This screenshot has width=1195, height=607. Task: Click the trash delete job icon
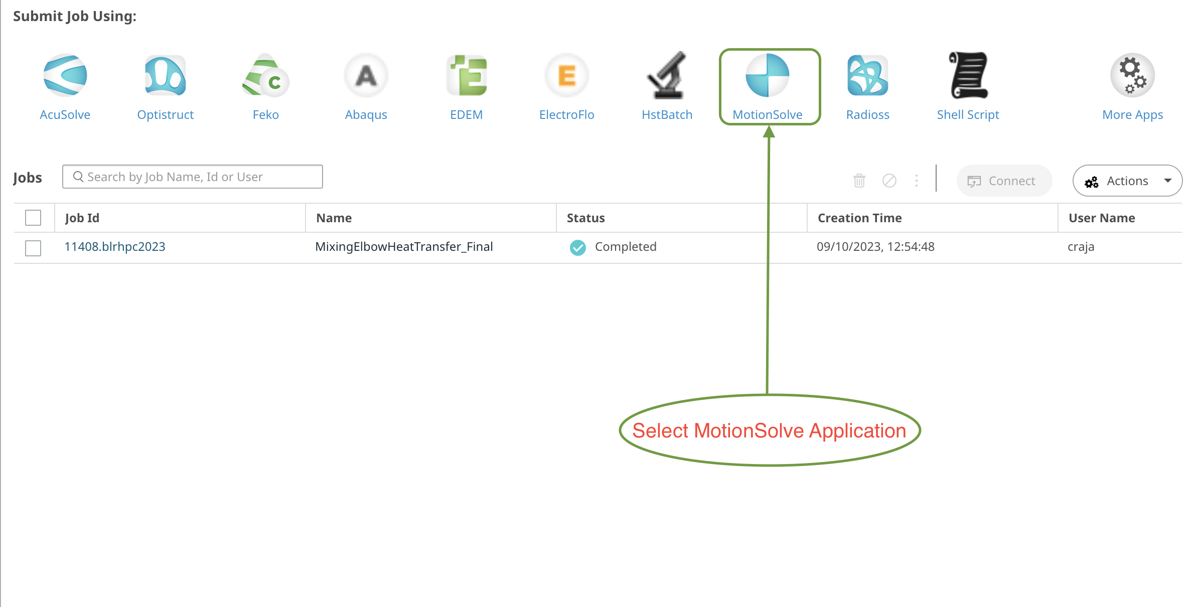(859, 181)
